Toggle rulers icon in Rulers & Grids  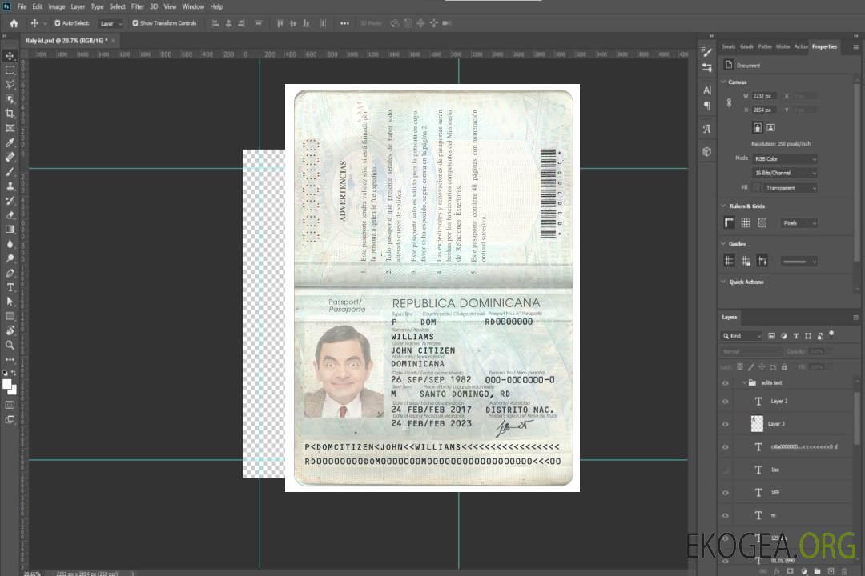coord(729,222)
